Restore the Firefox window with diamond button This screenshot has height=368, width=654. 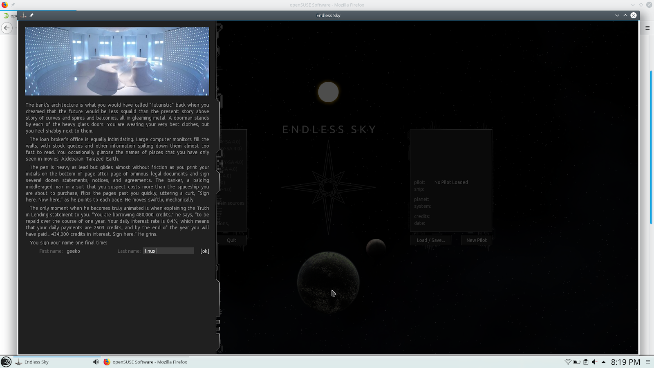641,5
